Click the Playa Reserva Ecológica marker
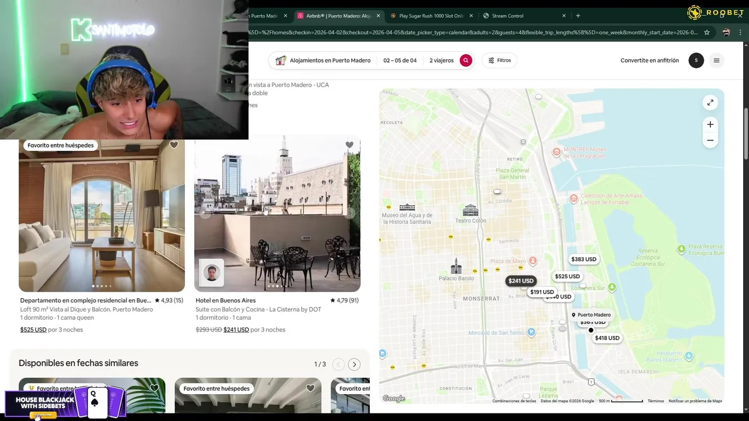 pyautogui.click(x=681, y=249)
